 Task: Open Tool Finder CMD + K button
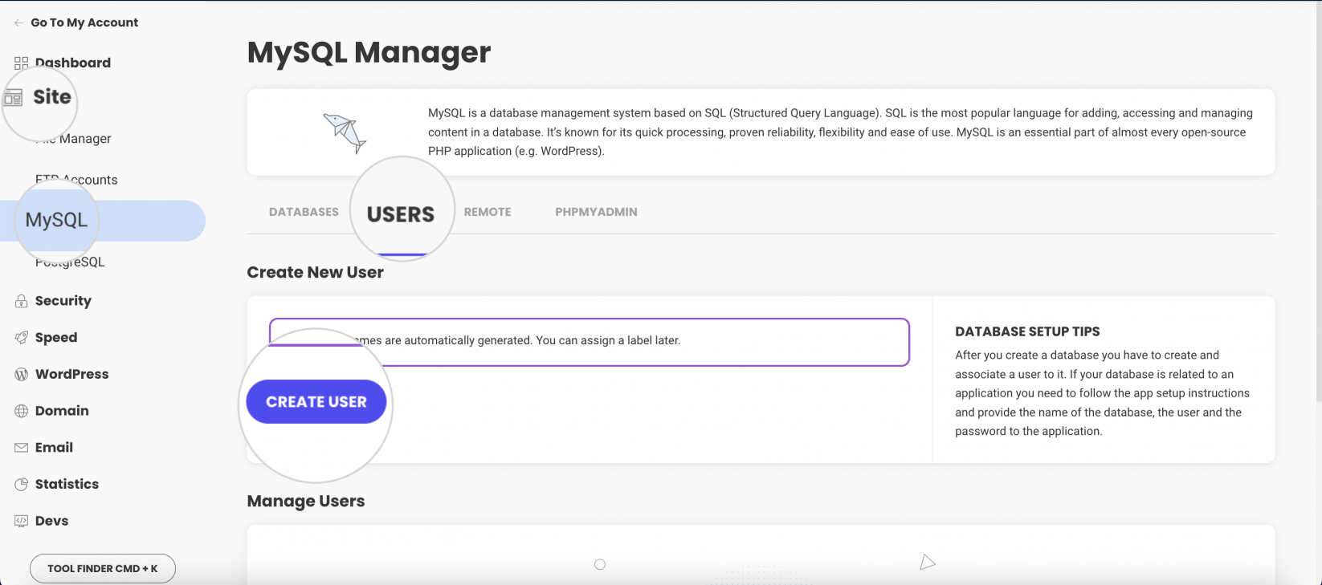[x=103, y=568]
